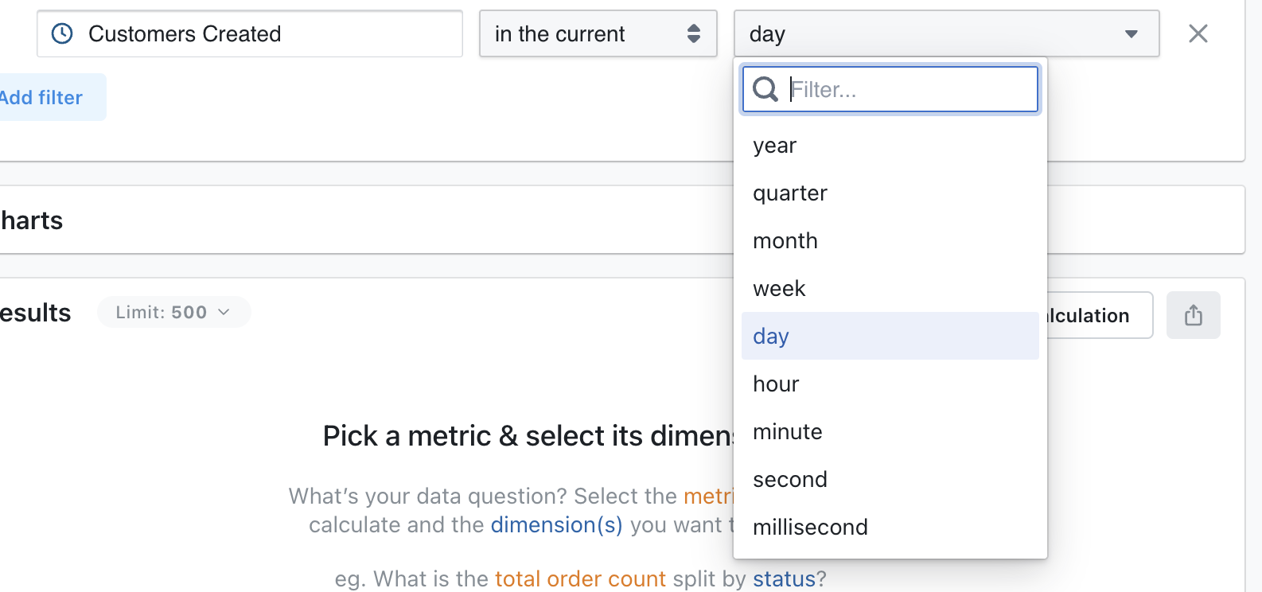
Task: Click the X to remove the filter
Action: [x=1198, y=33]
